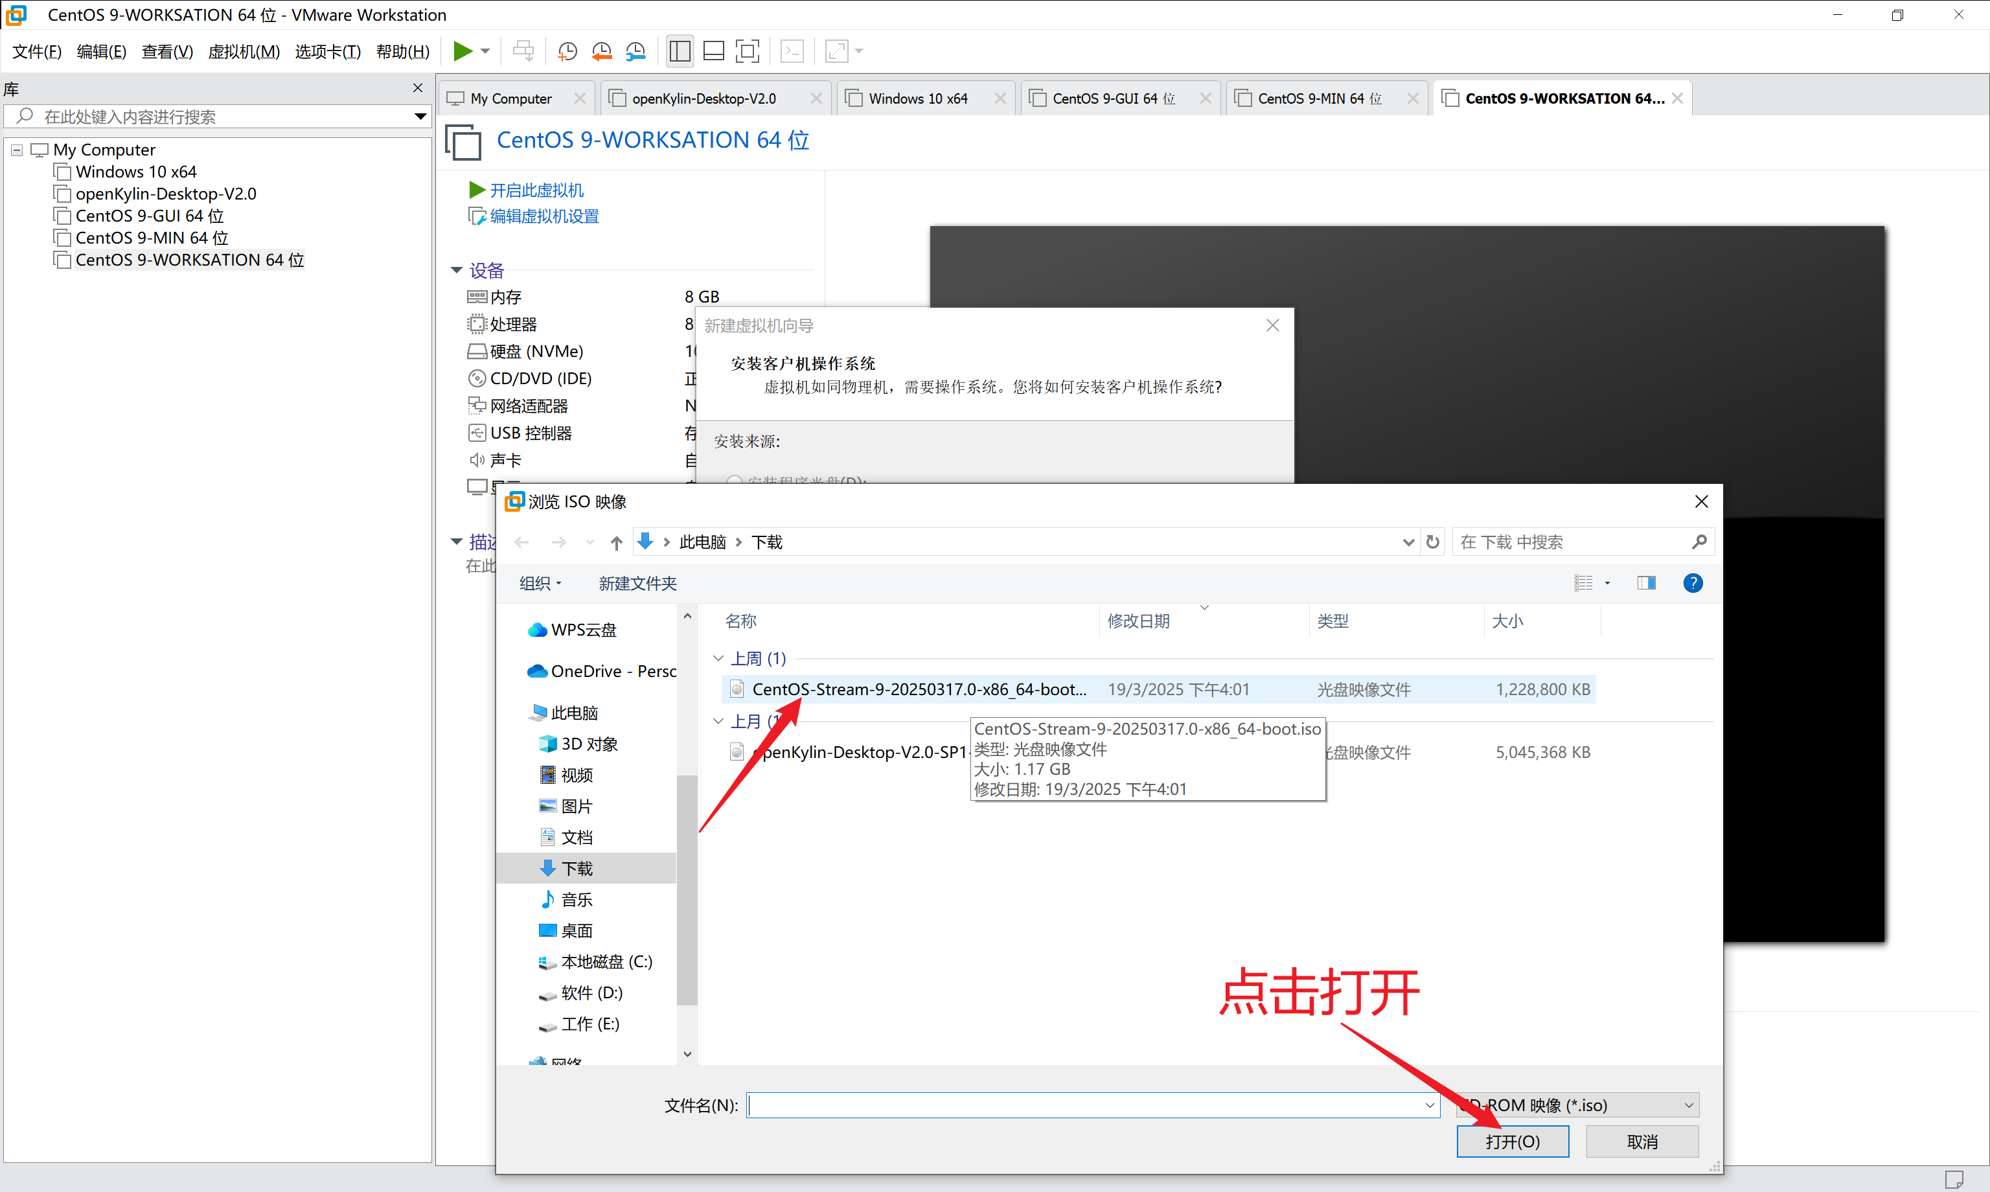Screen dimensions: 1990x1192
Task: Open the 帮助(H) menu
Action: click(403, 51)
